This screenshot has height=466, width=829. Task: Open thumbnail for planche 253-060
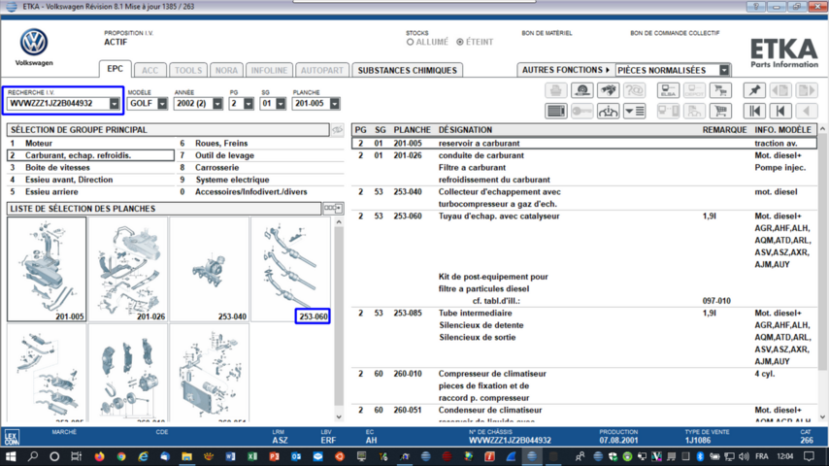tap(290, 269)
